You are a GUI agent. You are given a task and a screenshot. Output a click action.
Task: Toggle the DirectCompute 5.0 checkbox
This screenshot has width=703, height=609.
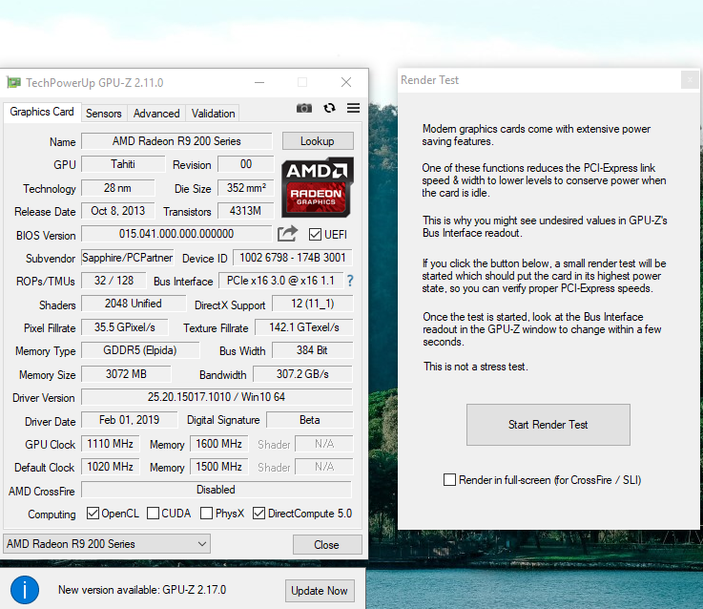tap(258, 513)
